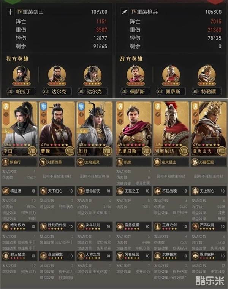Click the heavy swordsman troop icon
Screen dimensions: 228x289
11,12
